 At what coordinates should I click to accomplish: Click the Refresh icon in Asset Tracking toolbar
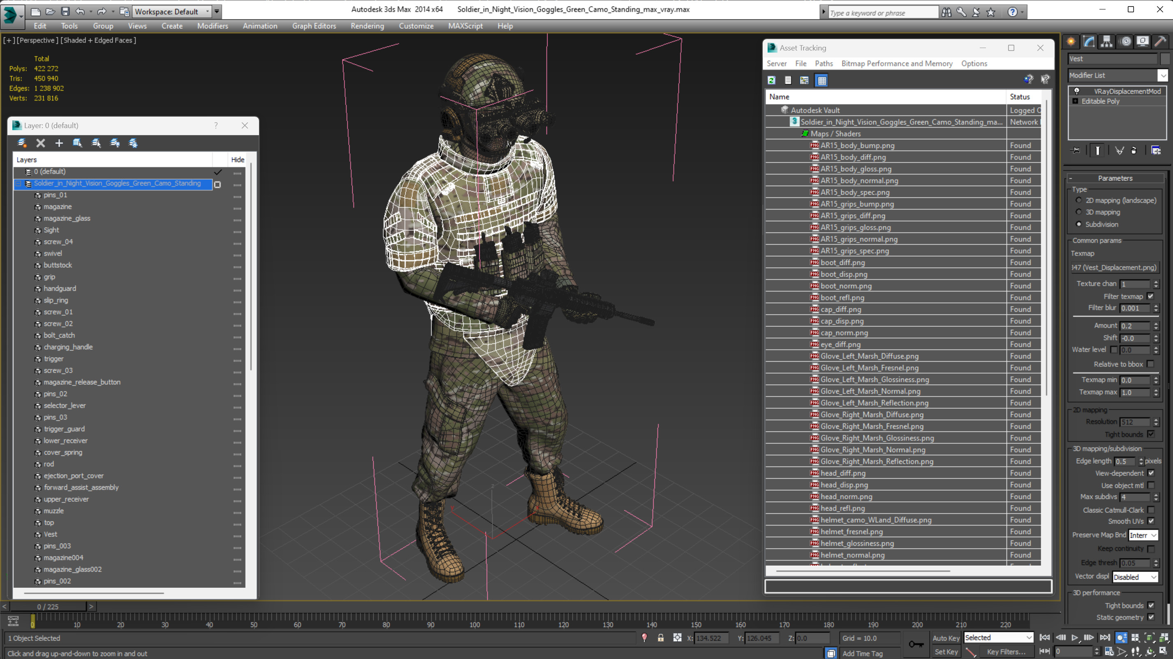tap(771, 80)
